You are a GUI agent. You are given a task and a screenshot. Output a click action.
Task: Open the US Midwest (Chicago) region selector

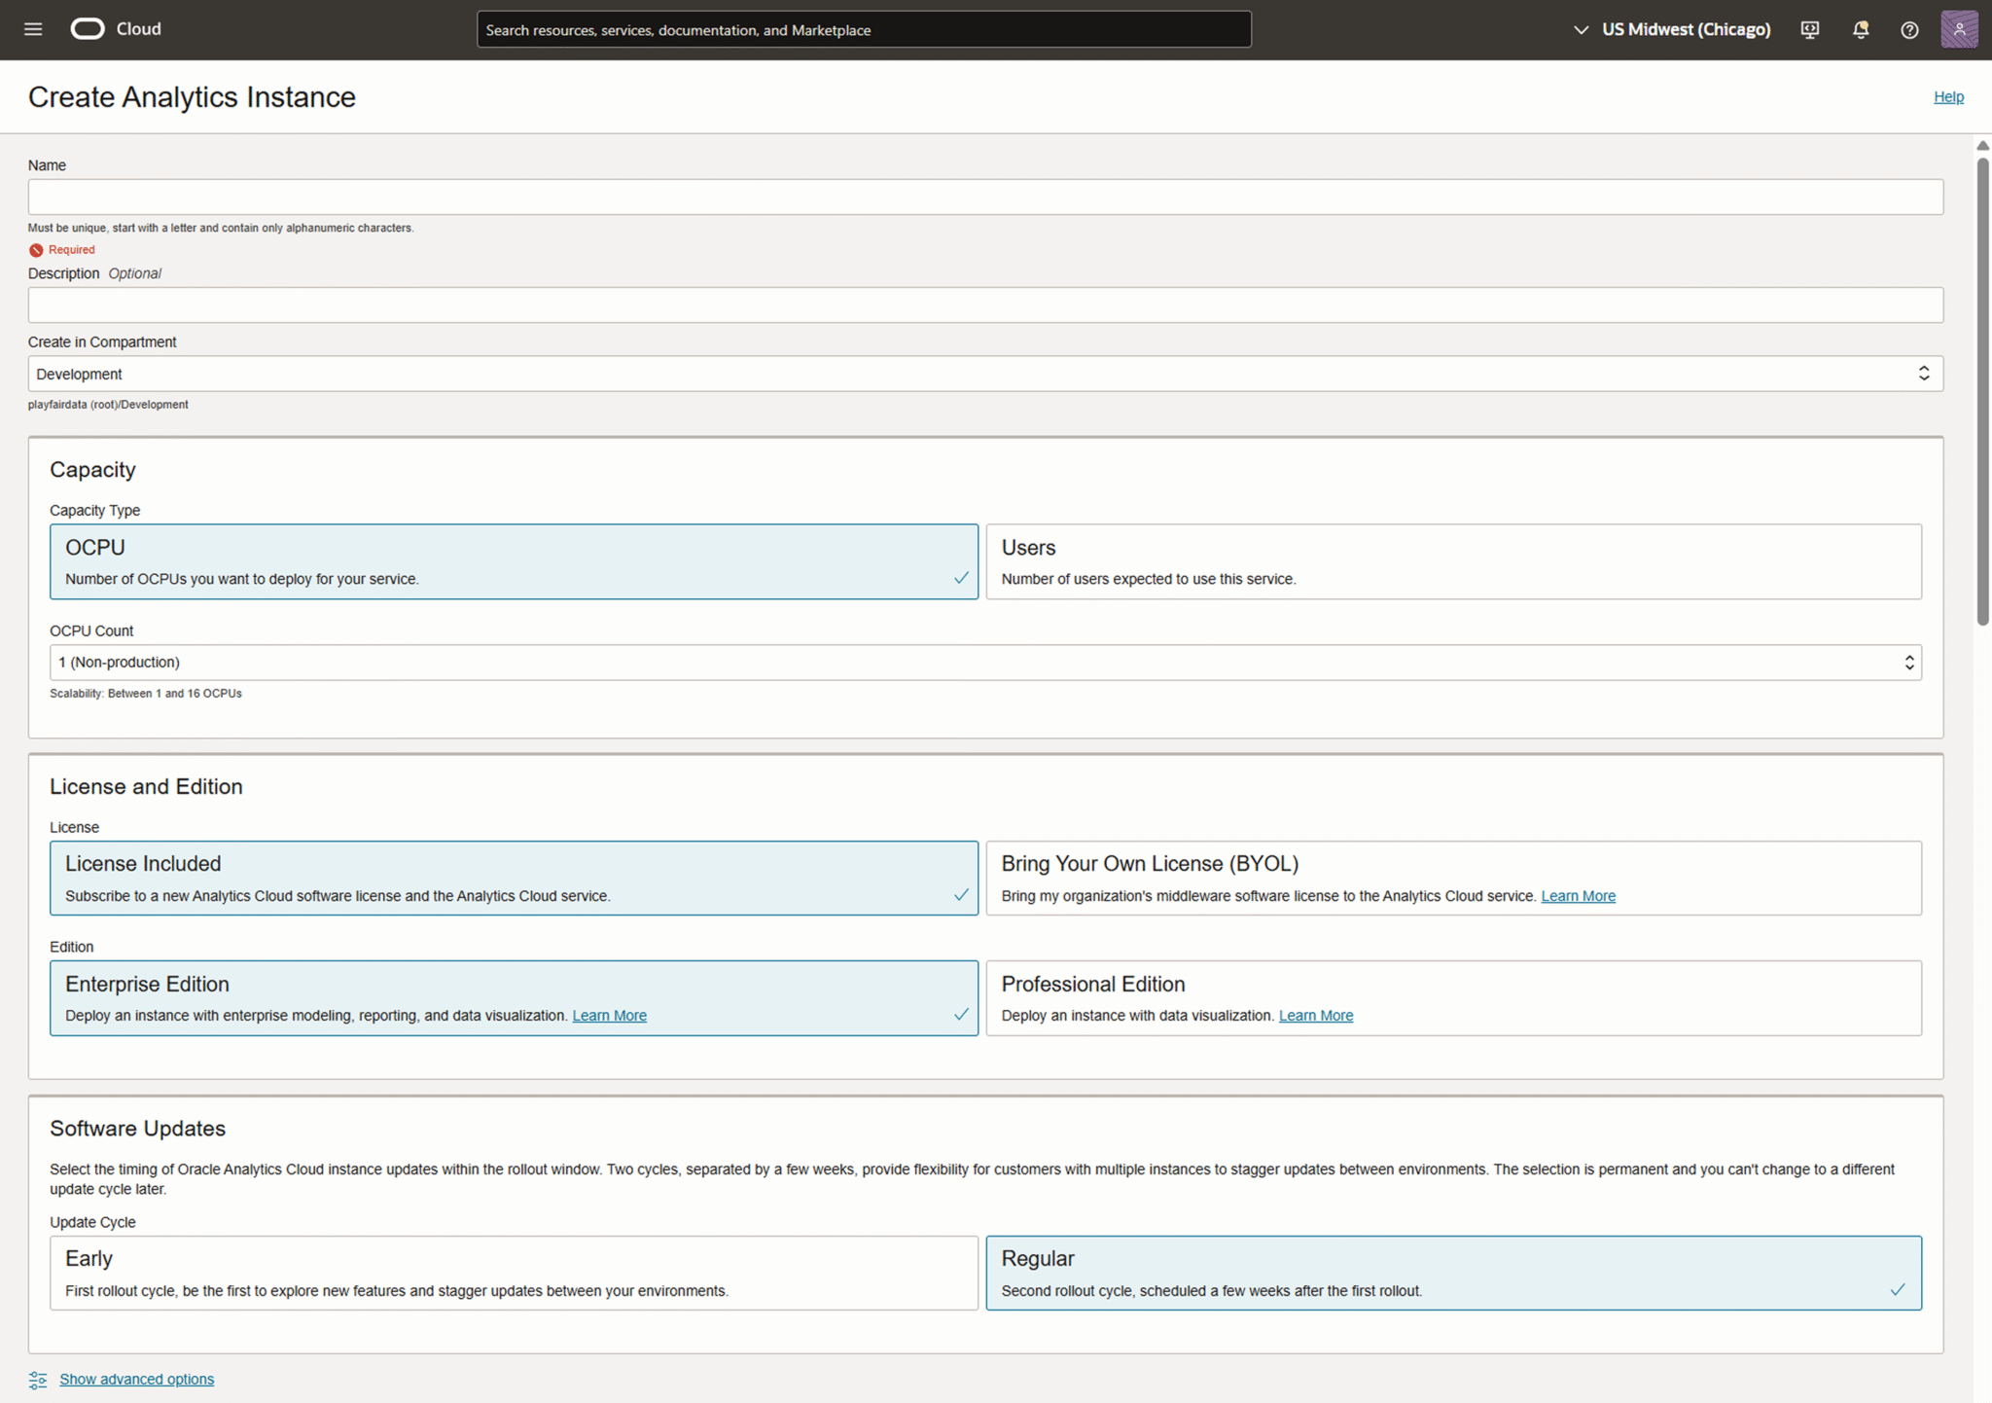click(x=1672, y=29)
